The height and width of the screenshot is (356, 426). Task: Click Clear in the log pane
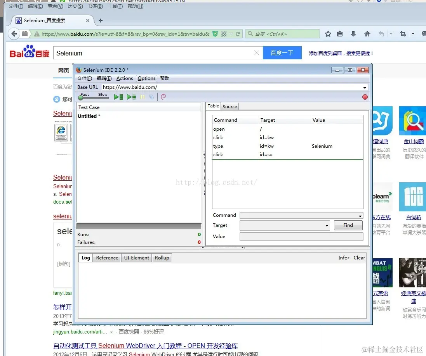click(359, 258)
